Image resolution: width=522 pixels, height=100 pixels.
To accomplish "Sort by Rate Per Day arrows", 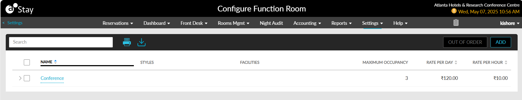I will coord(456,62).
